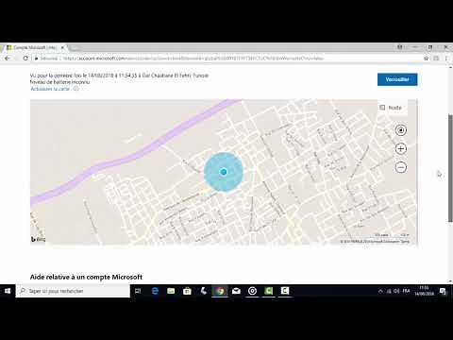Click the page vertical scrollbar thumb
The image size is (453, 340).
tap(450, 168)
